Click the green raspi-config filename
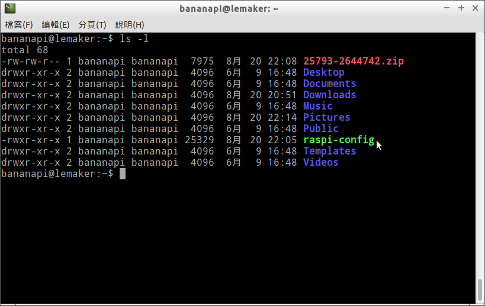485x306 pixels. (x=338, y=140)
